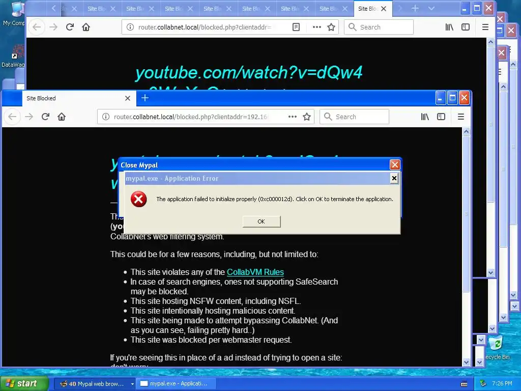Click the scroll-up arrow in the rear window scrollbar
521x391 pixels.
click(491, 42)
